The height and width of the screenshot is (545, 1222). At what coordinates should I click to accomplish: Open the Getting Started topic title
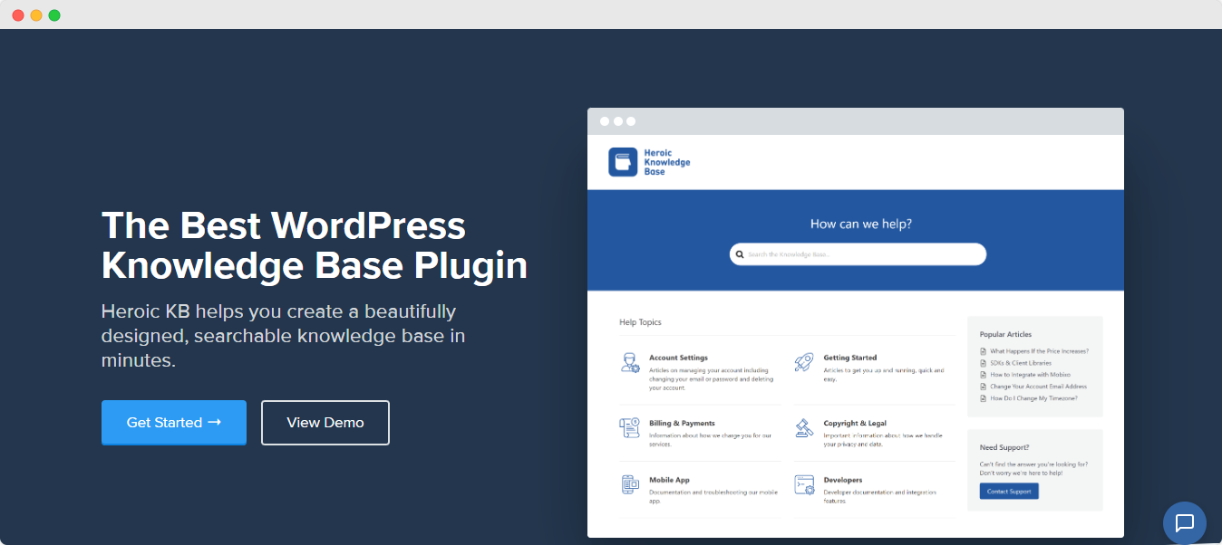850,358
